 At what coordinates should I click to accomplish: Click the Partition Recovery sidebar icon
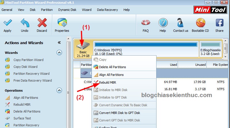click(x=7, y=125)
